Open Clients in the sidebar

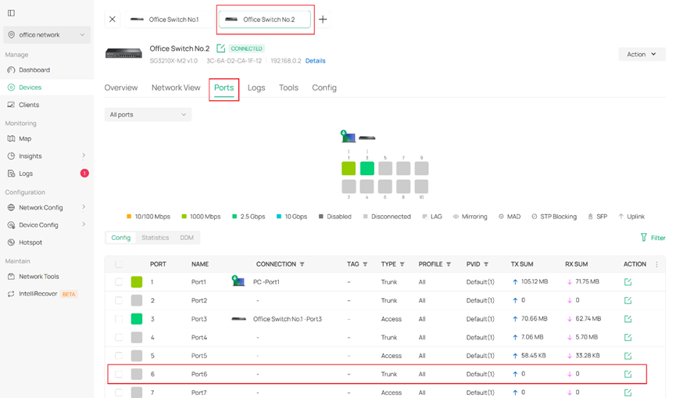click(28, 105)
